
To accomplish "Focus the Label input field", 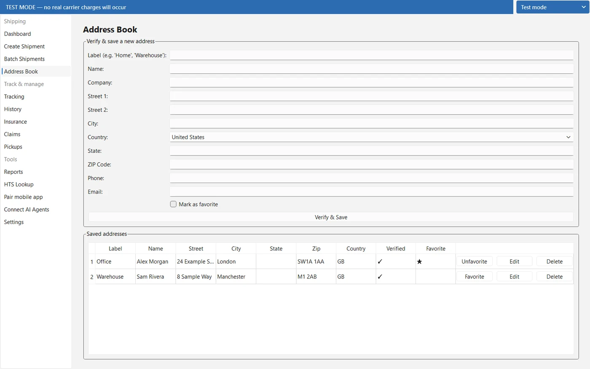I will (371, 55).
